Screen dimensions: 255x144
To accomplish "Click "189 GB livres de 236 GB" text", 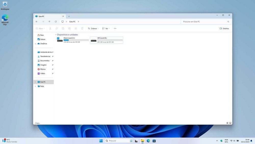I will click(72, 42).
